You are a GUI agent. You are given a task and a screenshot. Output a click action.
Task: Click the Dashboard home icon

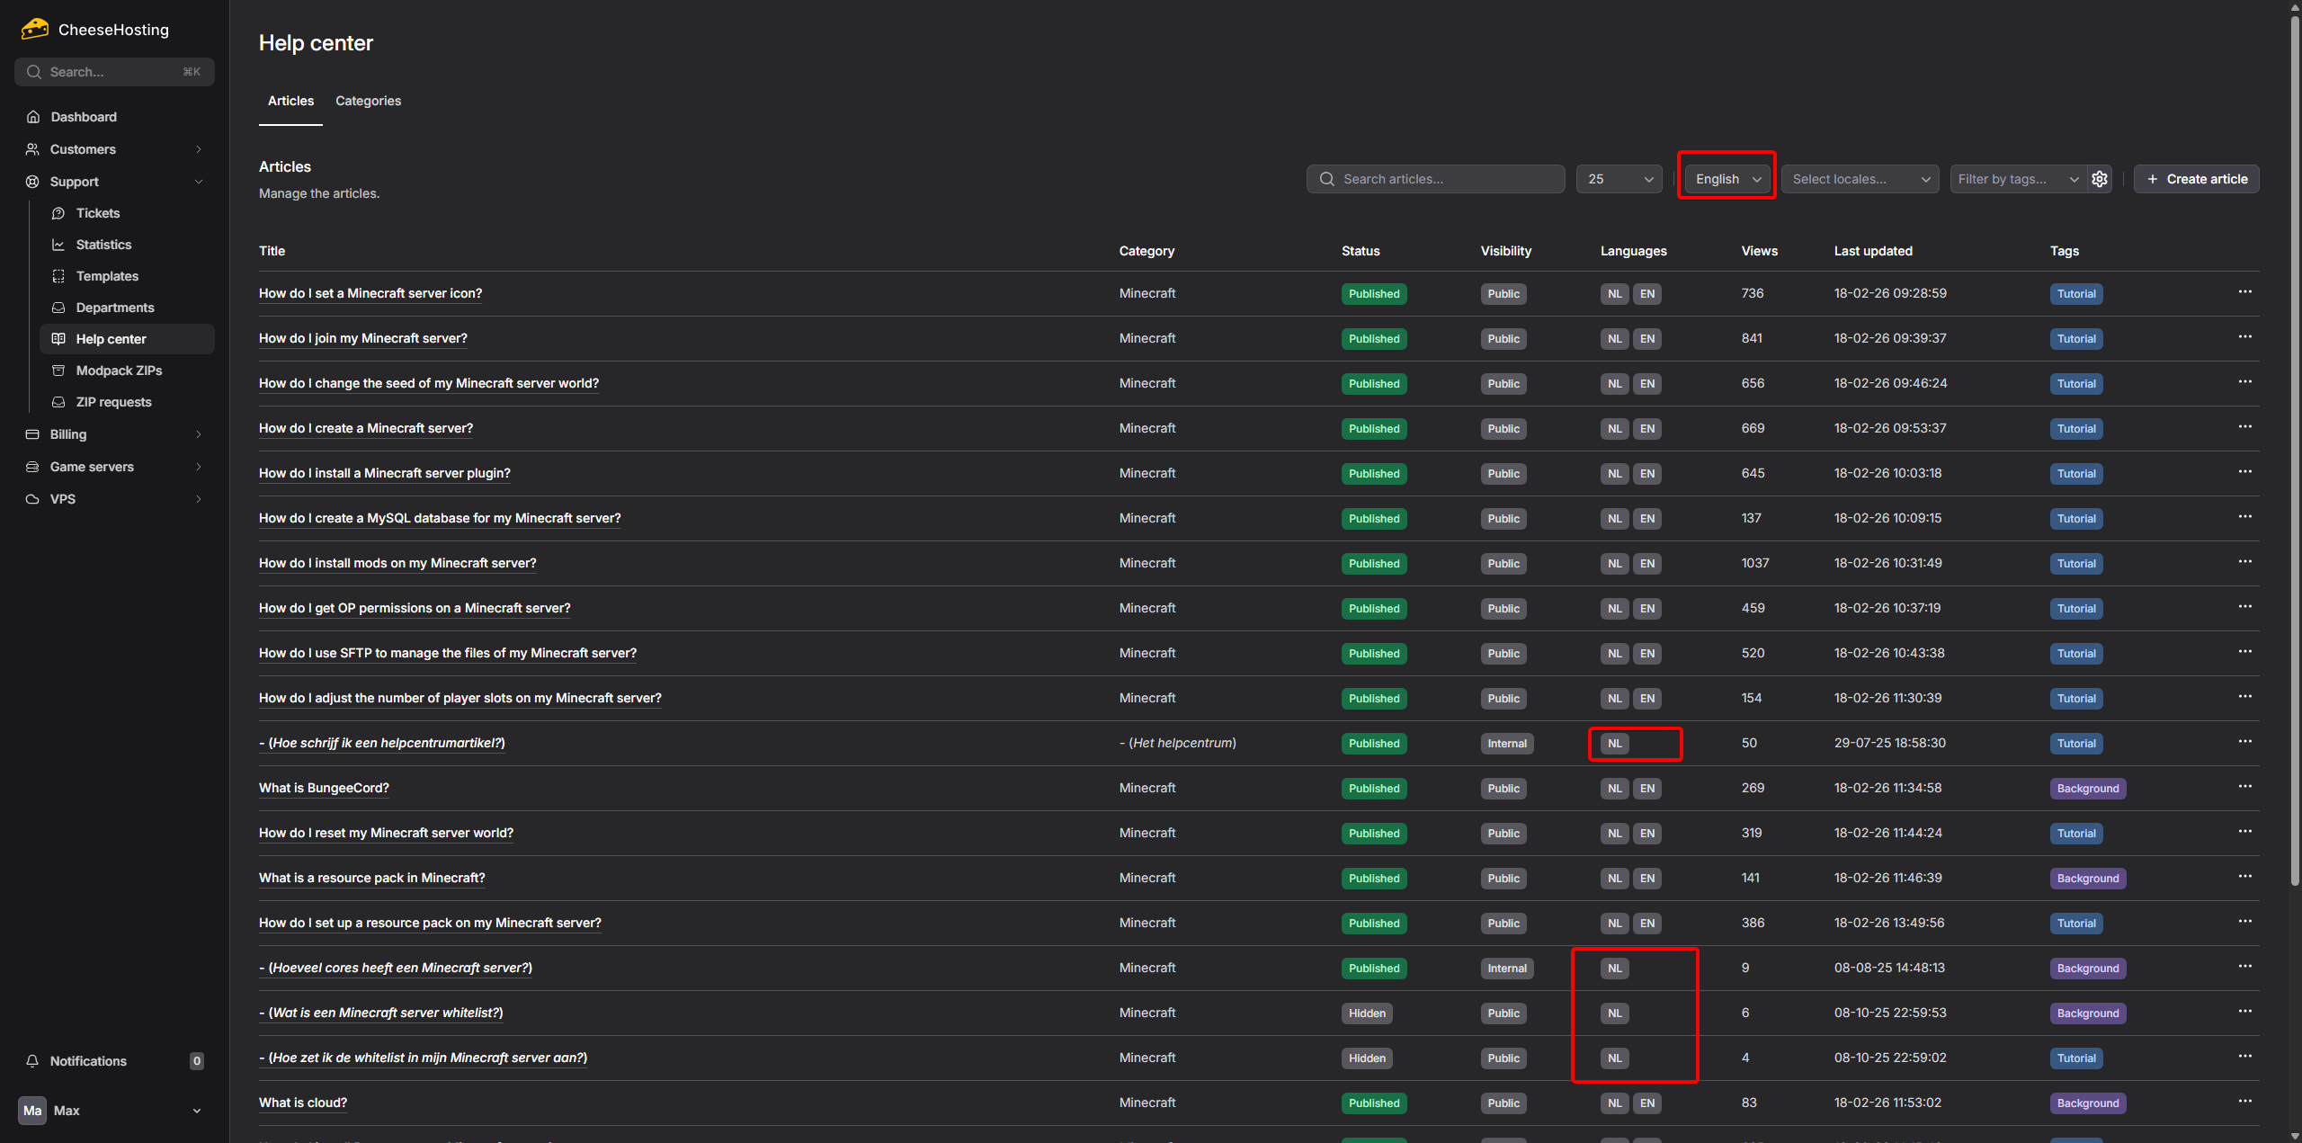click(33, 117)
